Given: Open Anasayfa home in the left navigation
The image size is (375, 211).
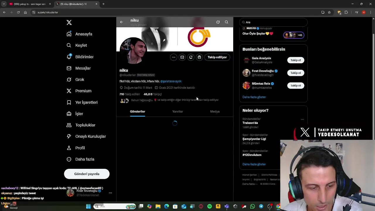Looking at the screenshot, I should 79,34.
